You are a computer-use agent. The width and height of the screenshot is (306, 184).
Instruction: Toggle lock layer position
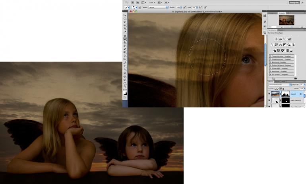point(281,89)
